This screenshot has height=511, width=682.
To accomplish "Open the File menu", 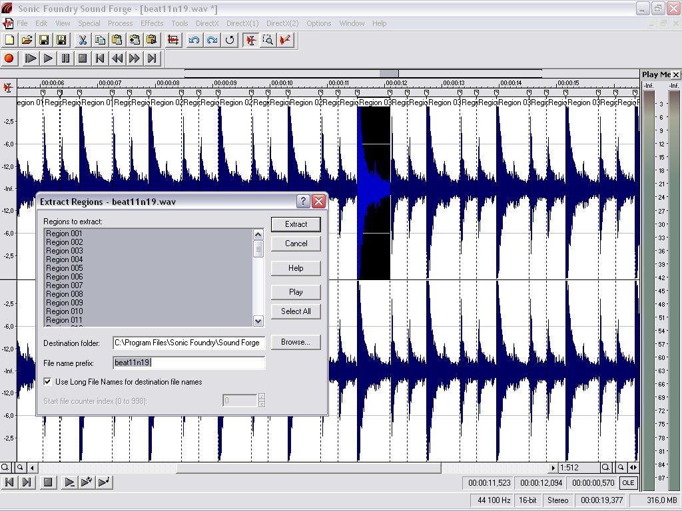I will 22,23.
